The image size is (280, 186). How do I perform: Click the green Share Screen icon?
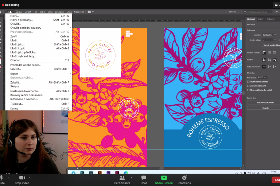coord(164,178)
